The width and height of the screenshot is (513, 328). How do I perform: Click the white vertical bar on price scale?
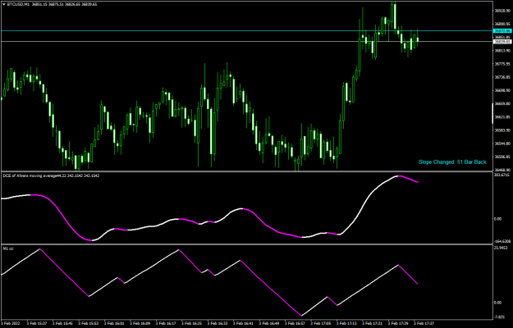492,113
